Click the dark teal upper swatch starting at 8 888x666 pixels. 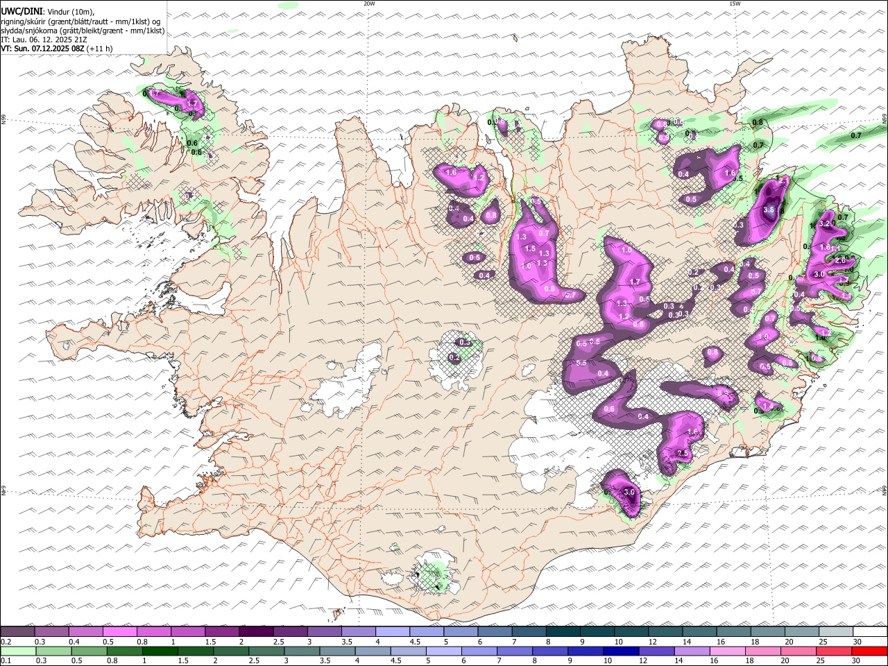pyautogui.click(x=563, y=631)
